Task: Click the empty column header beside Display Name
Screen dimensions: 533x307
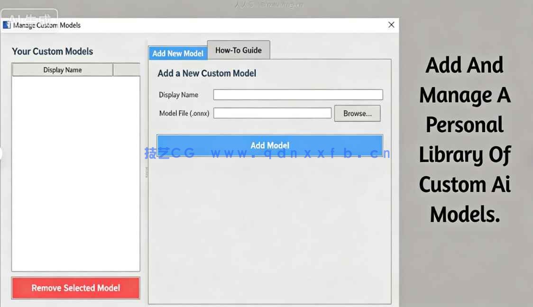Action: point(127,70)
